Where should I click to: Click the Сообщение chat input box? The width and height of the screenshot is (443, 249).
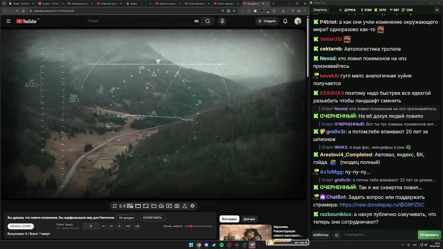pos(379,235)
